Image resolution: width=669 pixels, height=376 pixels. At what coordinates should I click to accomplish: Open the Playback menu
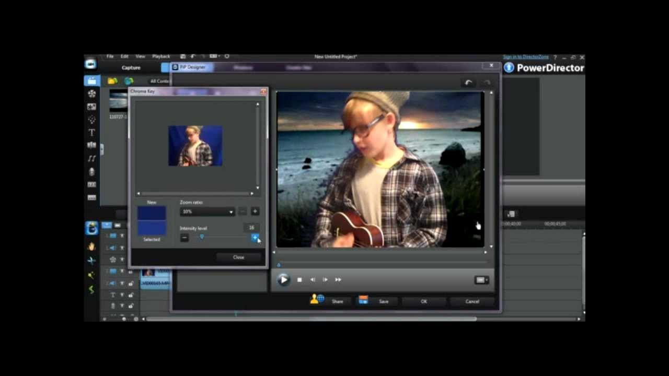pyautogui.click(x=161, y=56)
